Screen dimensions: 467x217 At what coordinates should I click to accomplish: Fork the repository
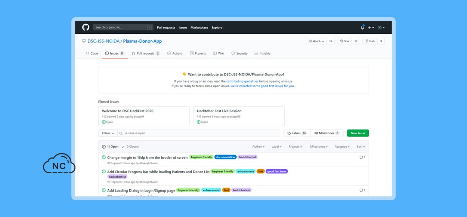click(x=370, y=41)
